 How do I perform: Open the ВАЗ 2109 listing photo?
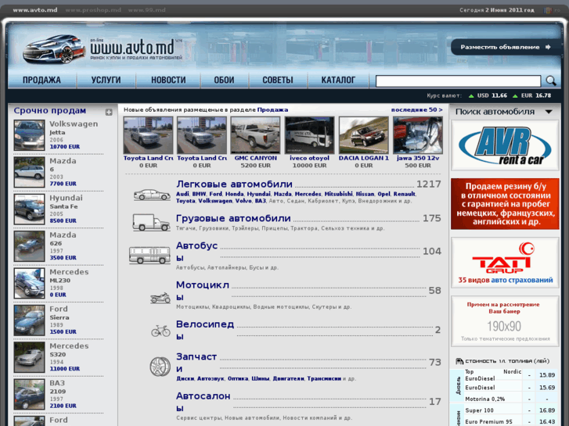click(x=30, y=394)
